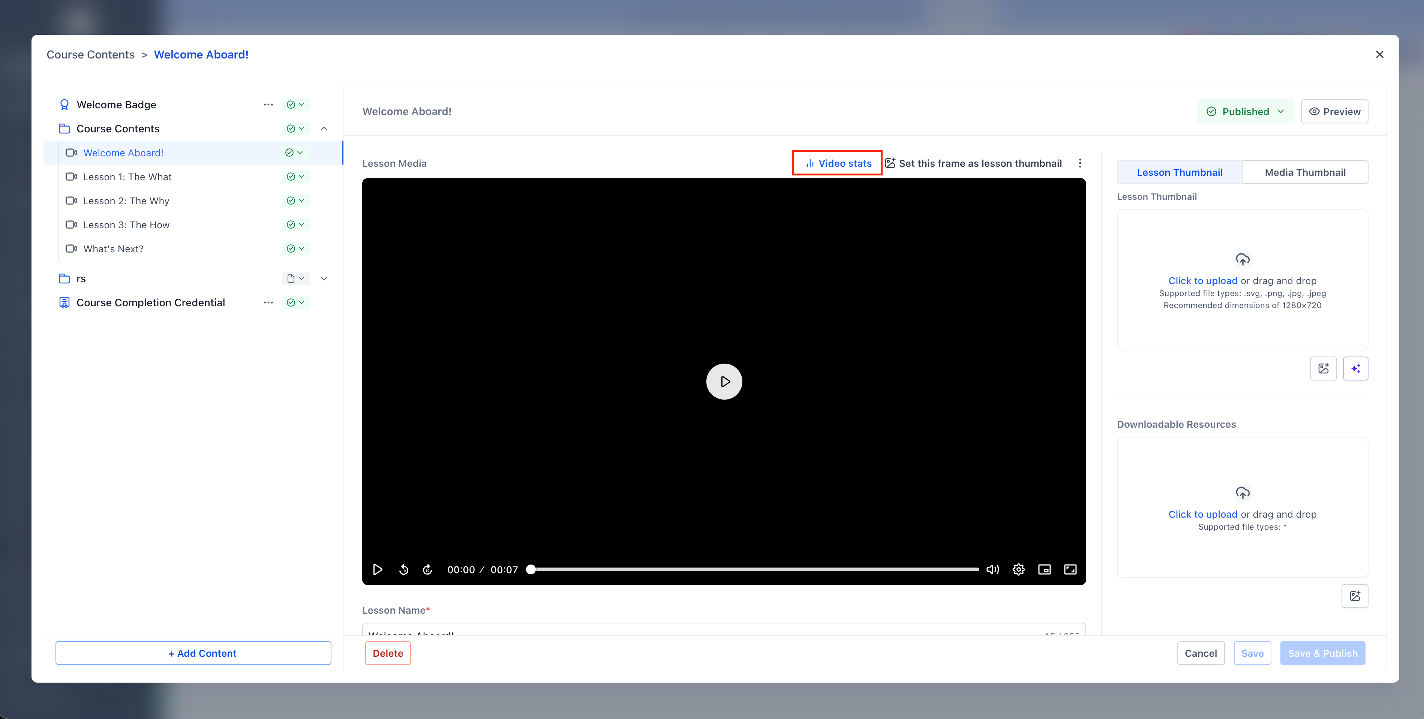Image resolution: width=1424 pixels, height=719 pixels.
Task: Open What's Next? status dropdown
Action: pyautogui.click(x=296, y=249)
